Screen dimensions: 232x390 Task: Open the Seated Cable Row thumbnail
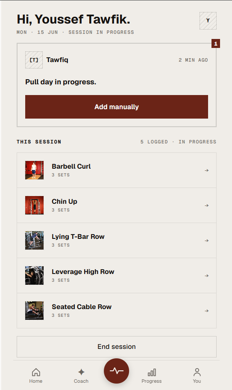(x=35, y=310)
